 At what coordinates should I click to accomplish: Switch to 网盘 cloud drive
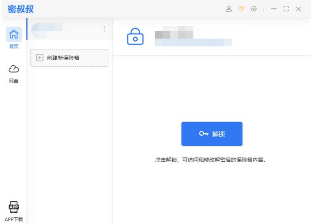[x=14, y=73]
